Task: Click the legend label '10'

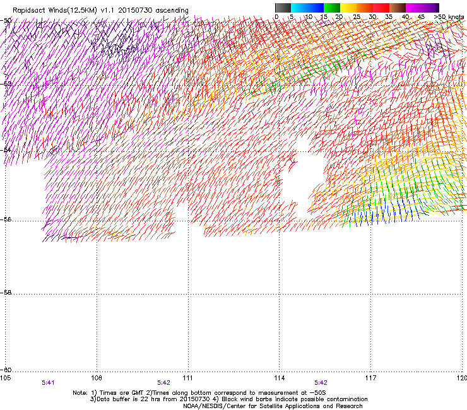Action: click(x=309, y=17)
